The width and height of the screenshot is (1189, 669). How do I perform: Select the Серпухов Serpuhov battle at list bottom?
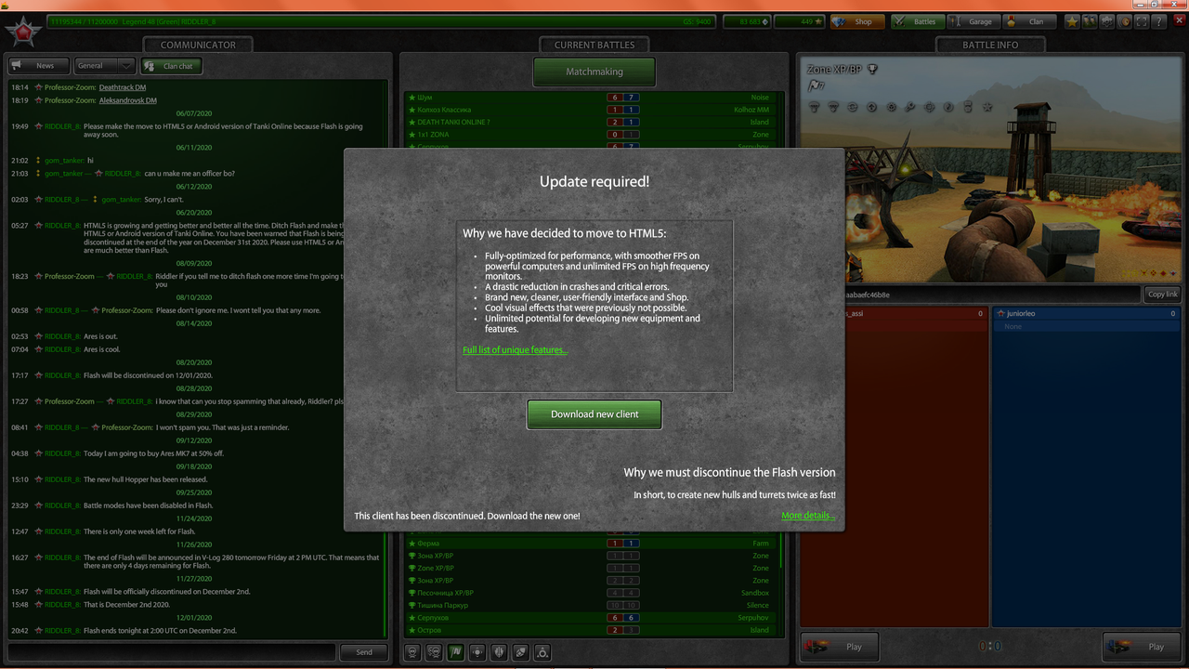coord(590,618)
